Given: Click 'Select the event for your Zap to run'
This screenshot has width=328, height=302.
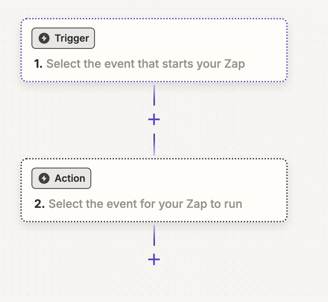Looking at the screenshot, I should tap(145, 204).
